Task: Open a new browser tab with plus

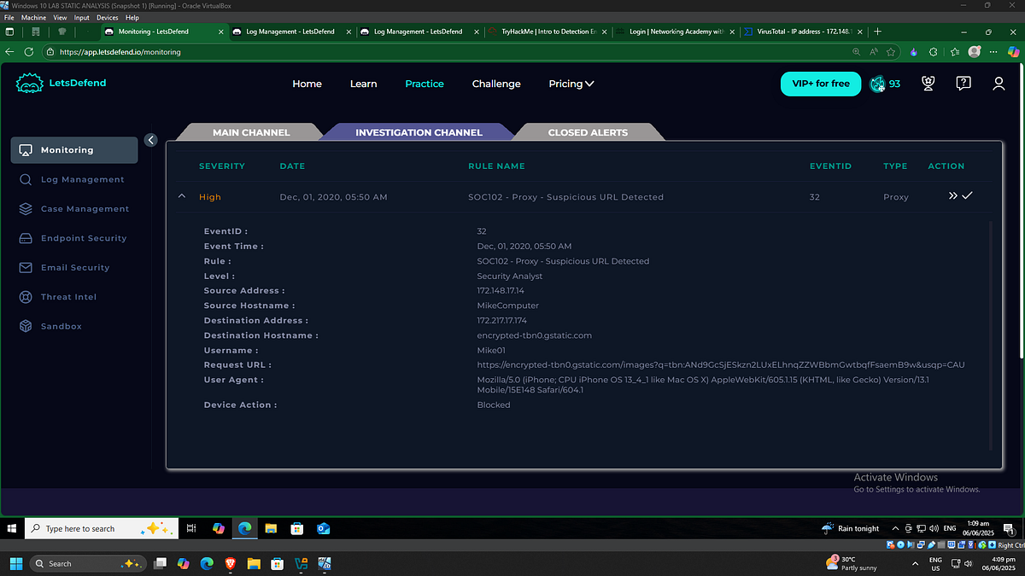Action: pos(877,32)
